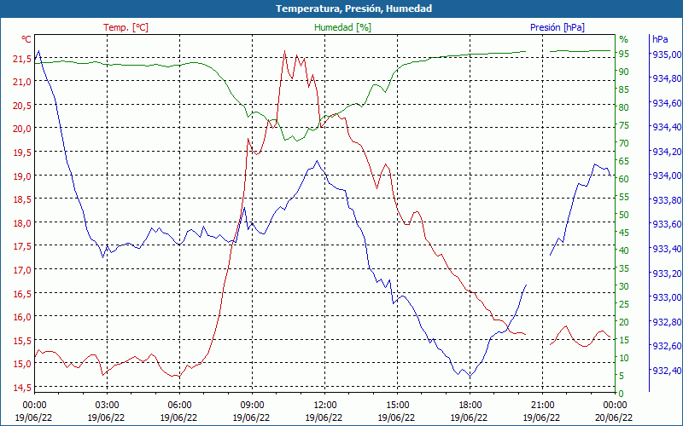Click pressure axis value '934,20'
The image size is (683, 426).
click(665, 152)
